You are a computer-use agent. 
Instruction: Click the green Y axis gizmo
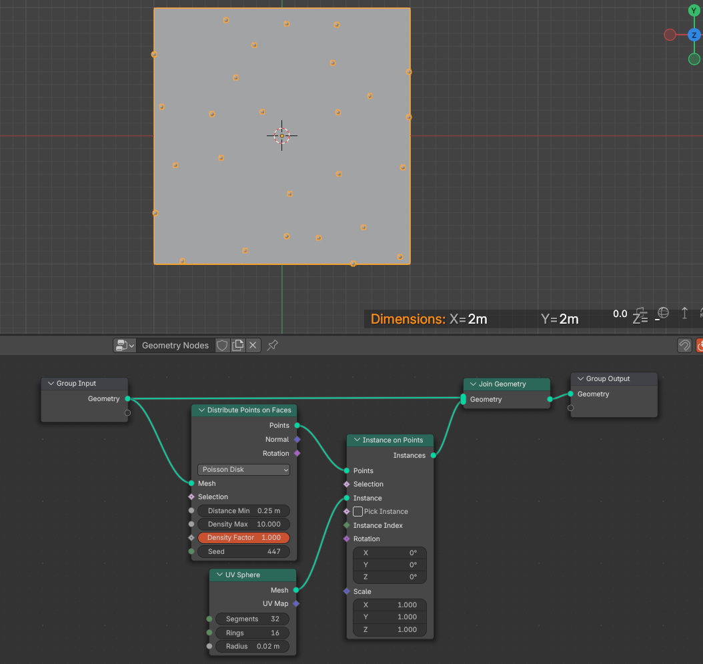[694, 10]
